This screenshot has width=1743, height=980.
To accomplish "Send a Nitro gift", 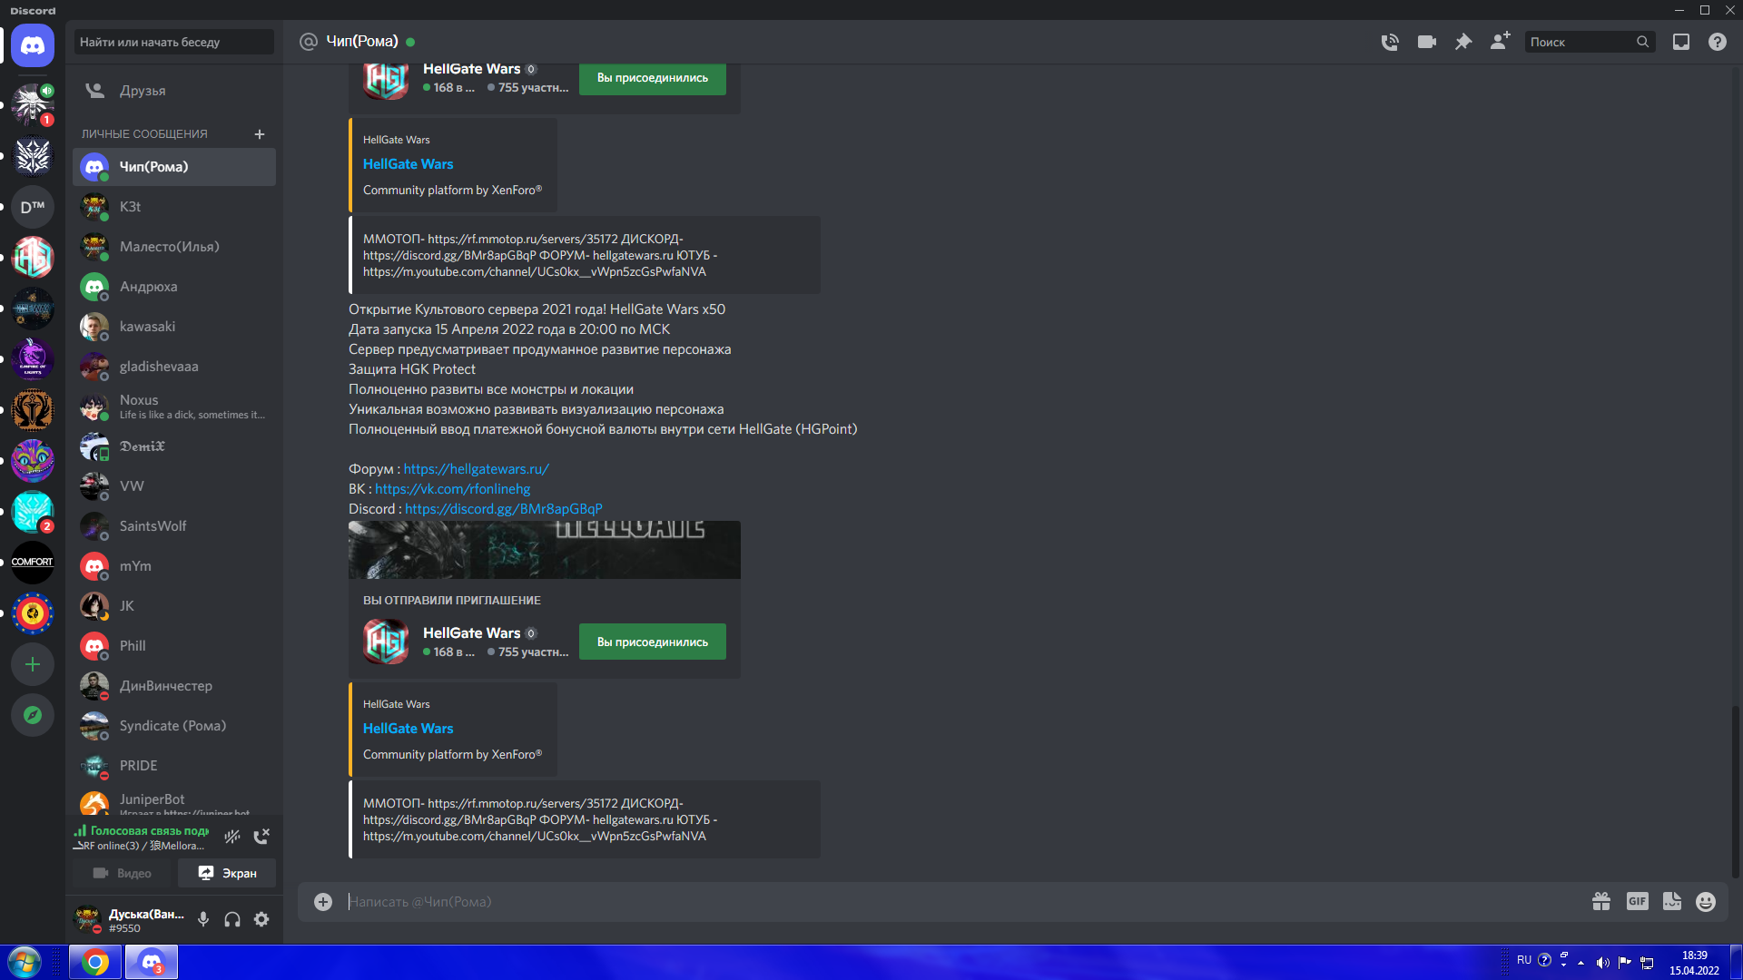I will (1601, 902).
